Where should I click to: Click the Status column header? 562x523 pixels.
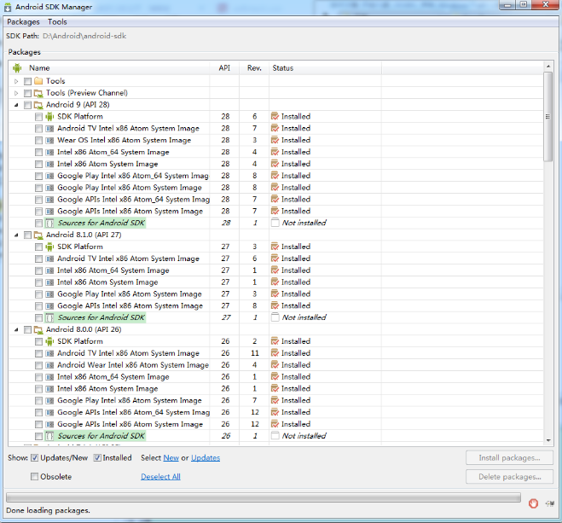click(x=325, y=68)
